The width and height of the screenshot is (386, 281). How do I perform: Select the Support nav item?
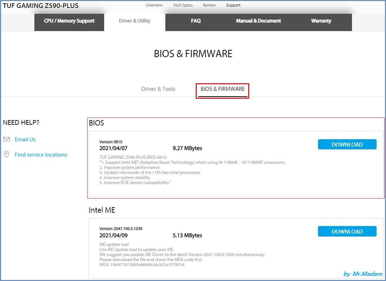tap(233, 5)
